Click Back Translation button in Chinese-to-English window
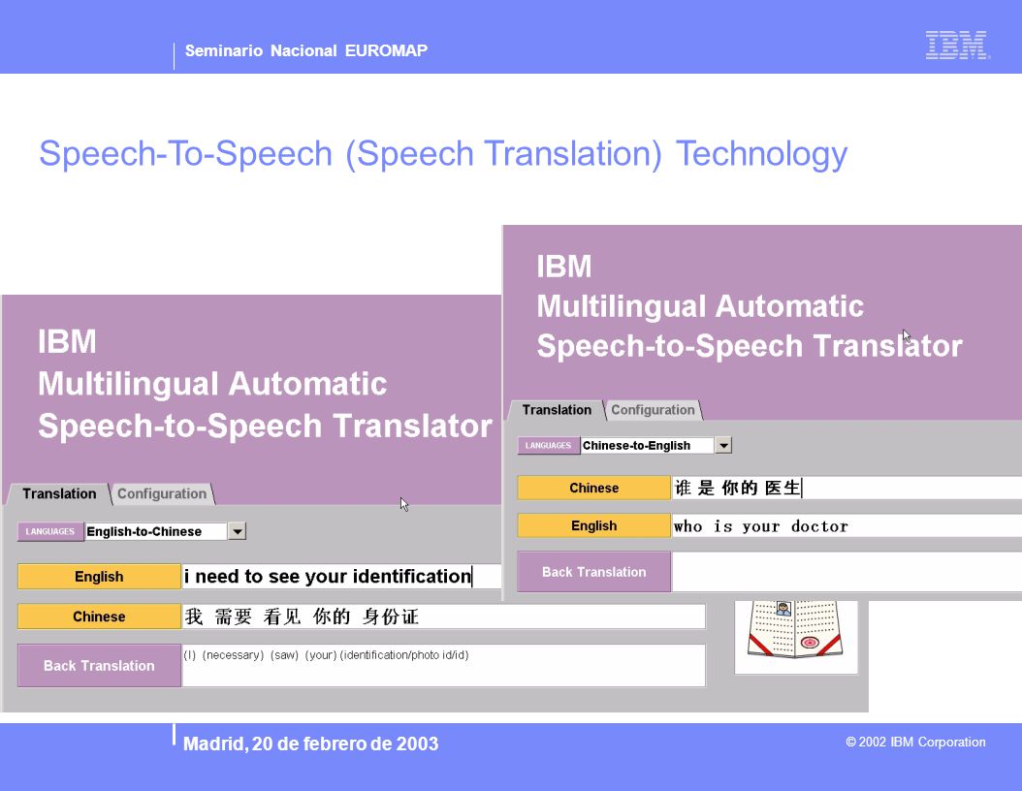Viewport: 1022px width, 791px height. pos(593,572)
